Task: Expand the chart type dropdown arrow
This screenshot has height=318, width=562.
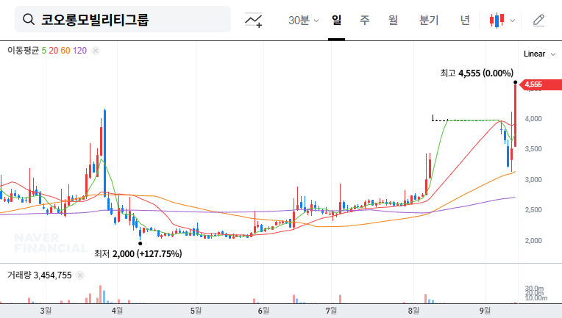Action: coord(513,21)
